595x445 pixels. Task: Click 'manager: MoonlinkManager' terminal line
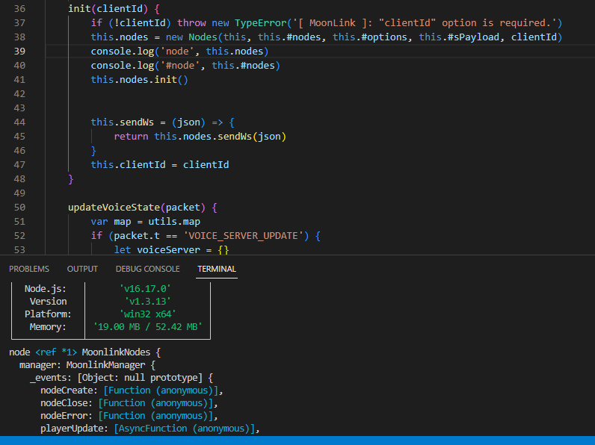(82, 365)
